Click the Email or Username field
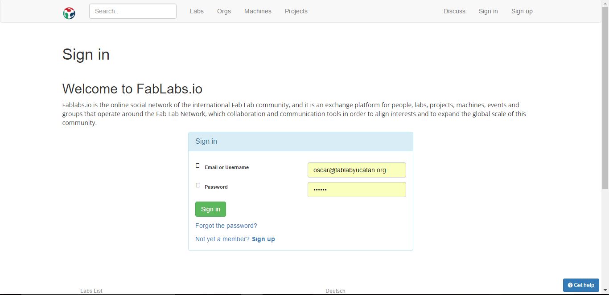This screenshot has height=295, width=609. point(357,170)
